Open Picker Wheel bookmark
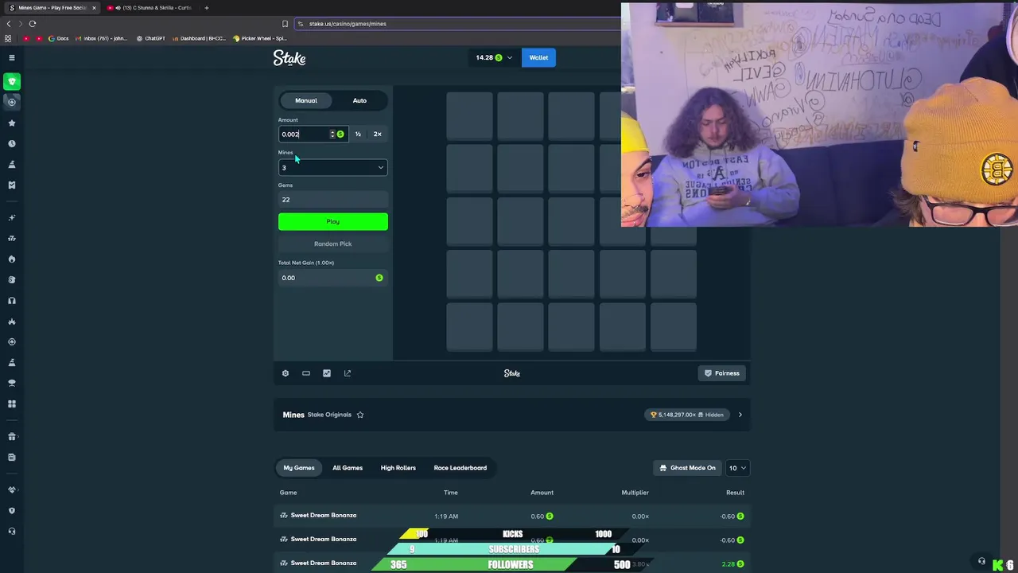Image resolution: width=1018 pixels, height=573 pixels. point(260,38)
